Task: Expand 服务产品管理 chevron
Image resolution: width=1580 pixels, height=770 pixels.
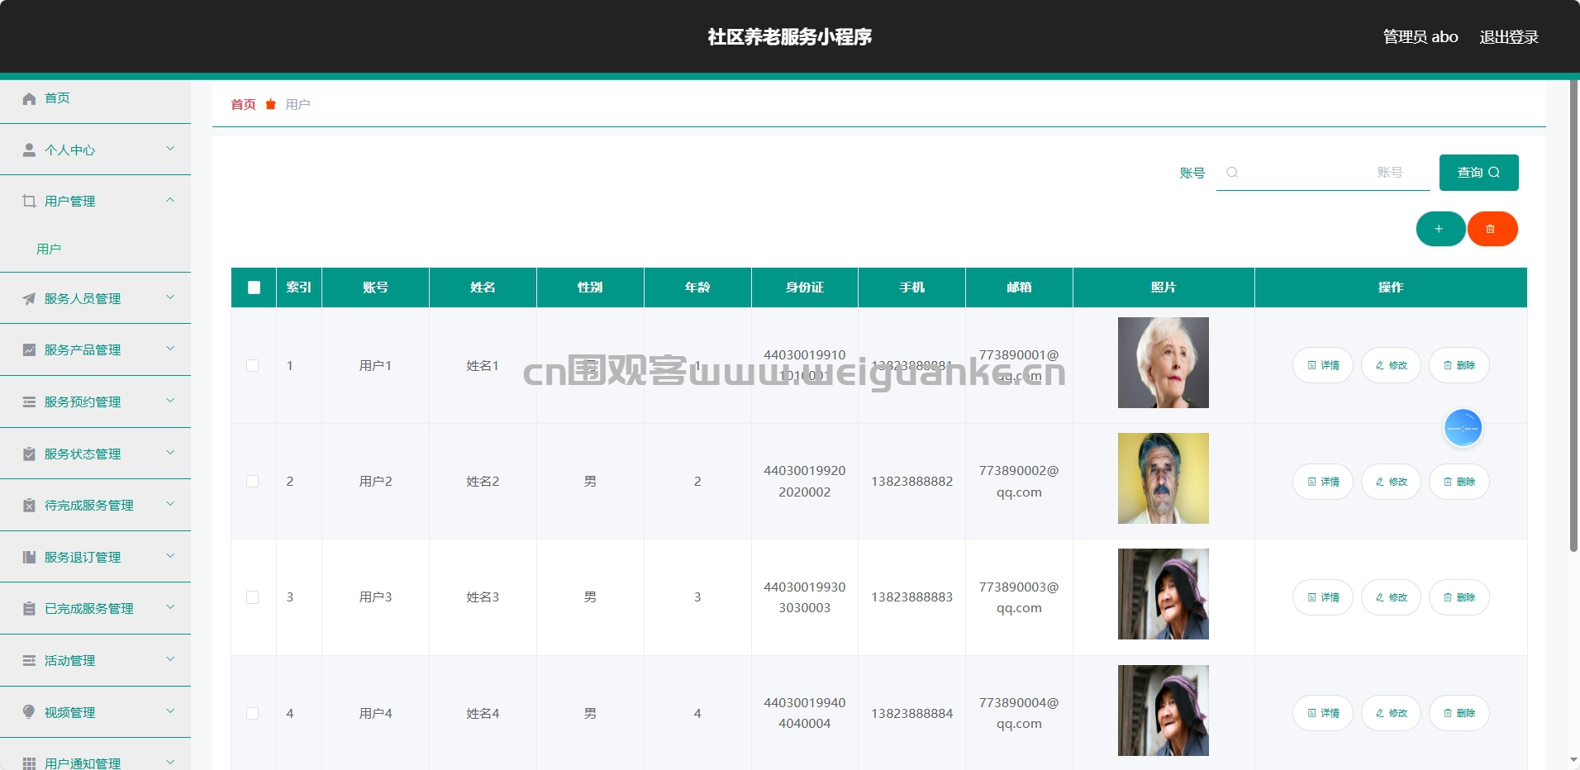Action: (170, 349)
